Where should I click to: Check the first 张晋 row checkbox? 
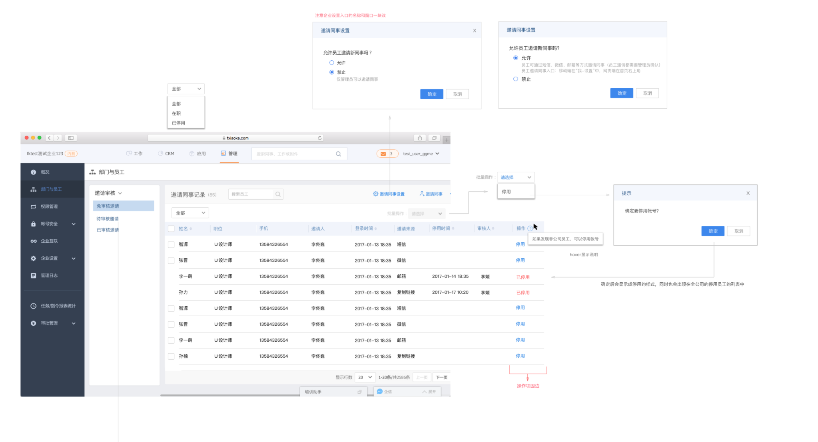click(x=171, y=260)
